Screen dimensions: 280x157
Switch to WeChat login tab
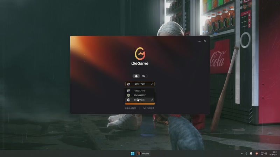(143, 76)
